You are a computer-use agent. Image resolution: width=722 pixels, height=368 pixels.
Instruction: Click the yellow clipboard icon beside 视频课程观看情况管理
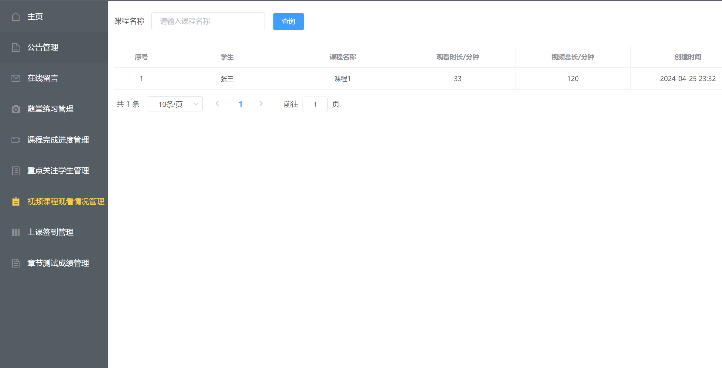pos(16,202)
